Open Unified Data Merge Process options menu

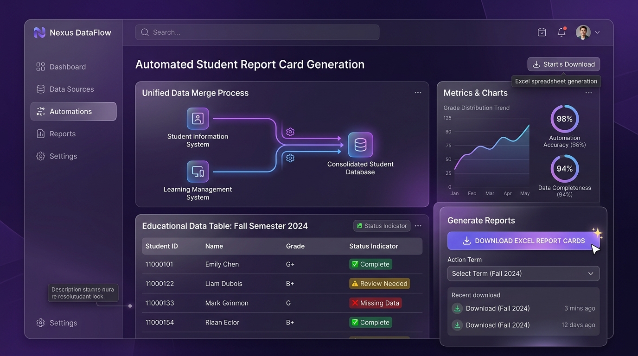418,93
